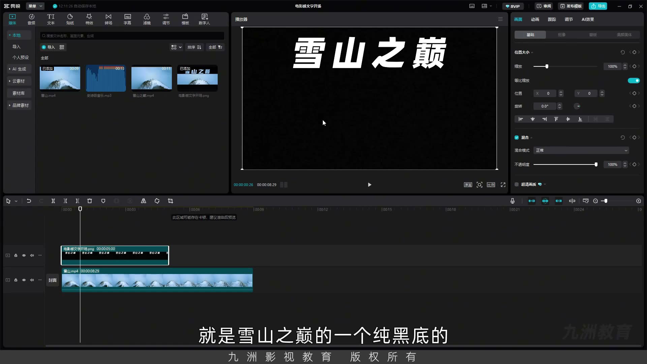The width and height of the screenshot is (647, 364).
Task: Click the 发布模板 button
Action: click(571, 6)
